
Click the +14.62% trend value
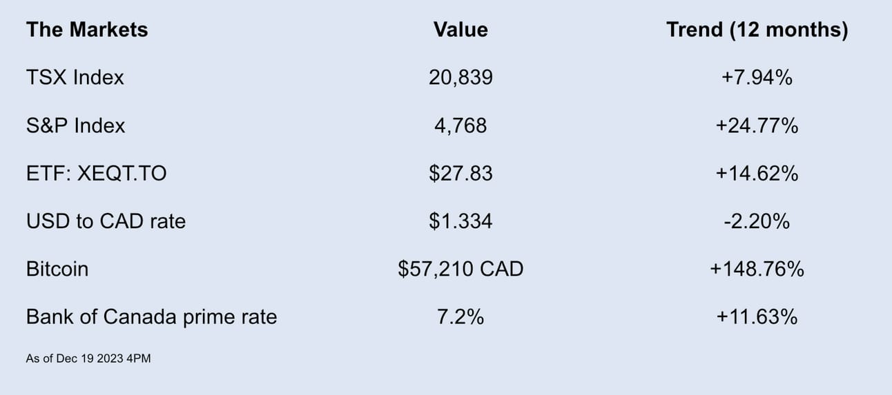coord(757,173)
